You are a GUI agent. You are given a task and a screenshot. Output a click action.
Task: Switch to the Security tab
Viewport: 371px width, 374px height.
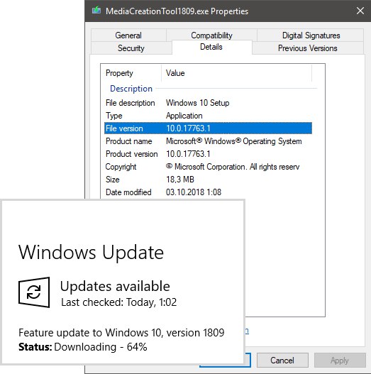(x=131, y=48)
